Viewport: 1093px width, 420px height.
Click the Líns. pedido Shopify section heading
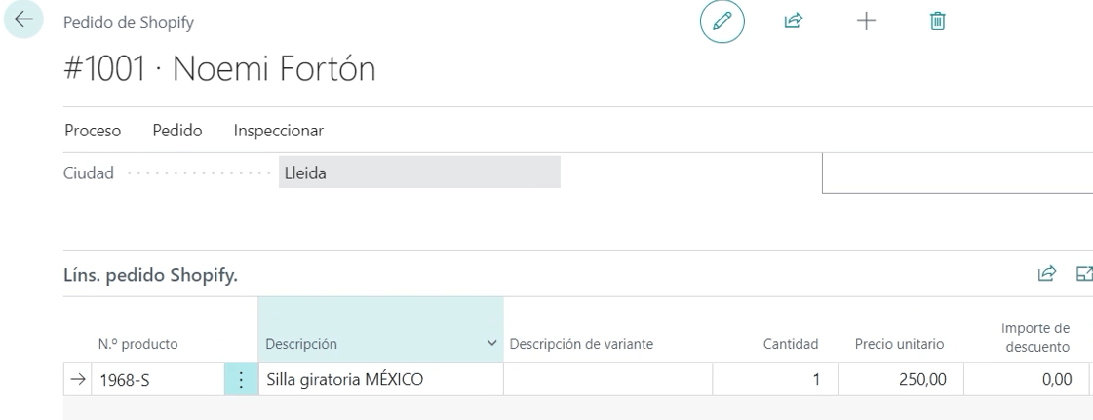[151, 277]
